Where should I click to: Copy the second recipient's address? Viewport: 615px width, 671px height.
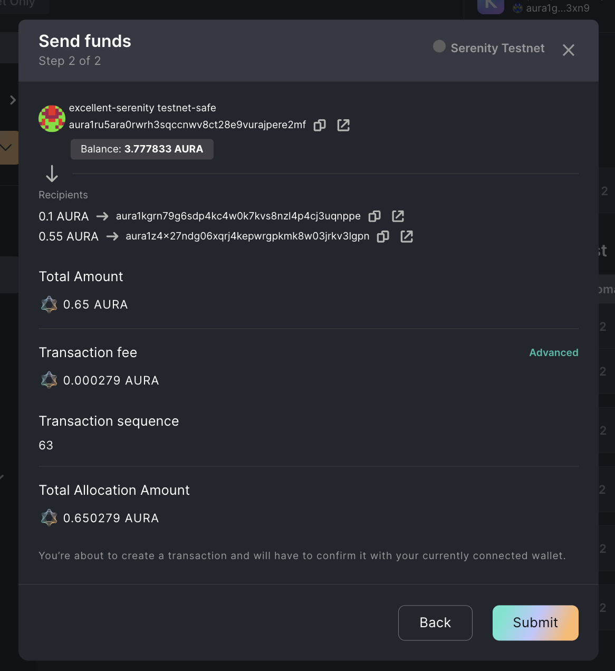(x=382, y=236)
